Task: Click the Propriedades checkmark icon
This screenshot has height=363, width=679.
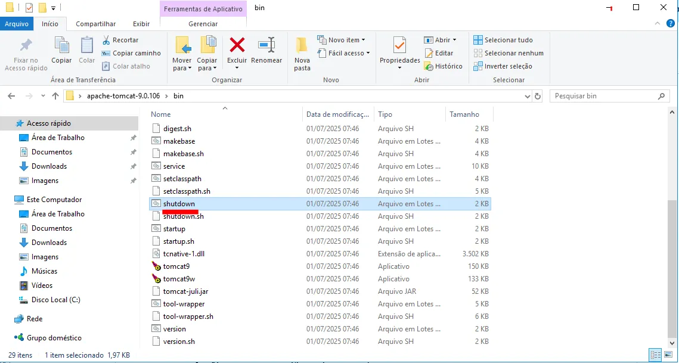Action: [x=399, y=45]
